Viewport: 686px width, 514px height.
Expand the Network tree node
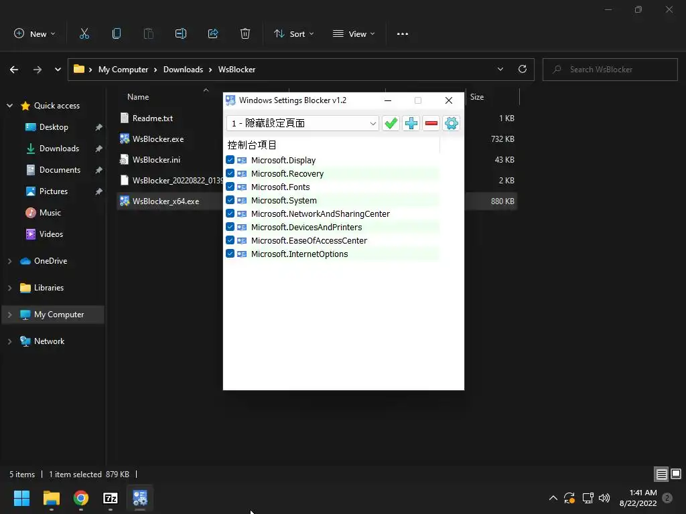pyautogui.click(x=9, y=341)
